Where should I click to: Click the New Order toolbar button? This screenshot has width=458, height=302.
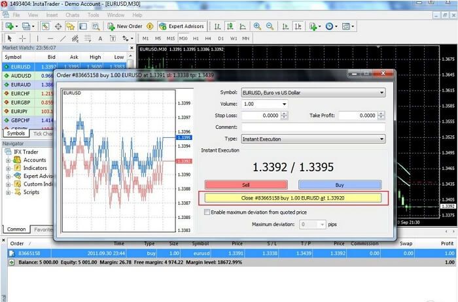[125, 26]
